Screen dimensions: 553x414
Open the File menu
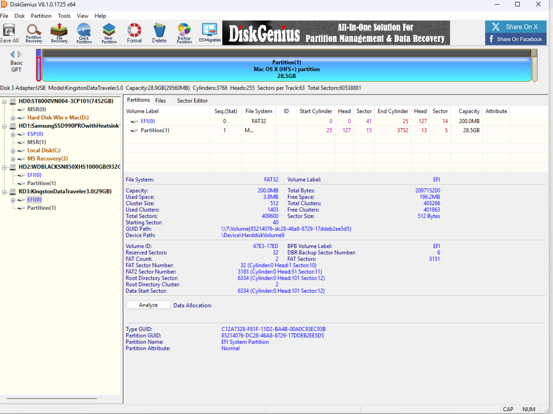coord(4,16)
